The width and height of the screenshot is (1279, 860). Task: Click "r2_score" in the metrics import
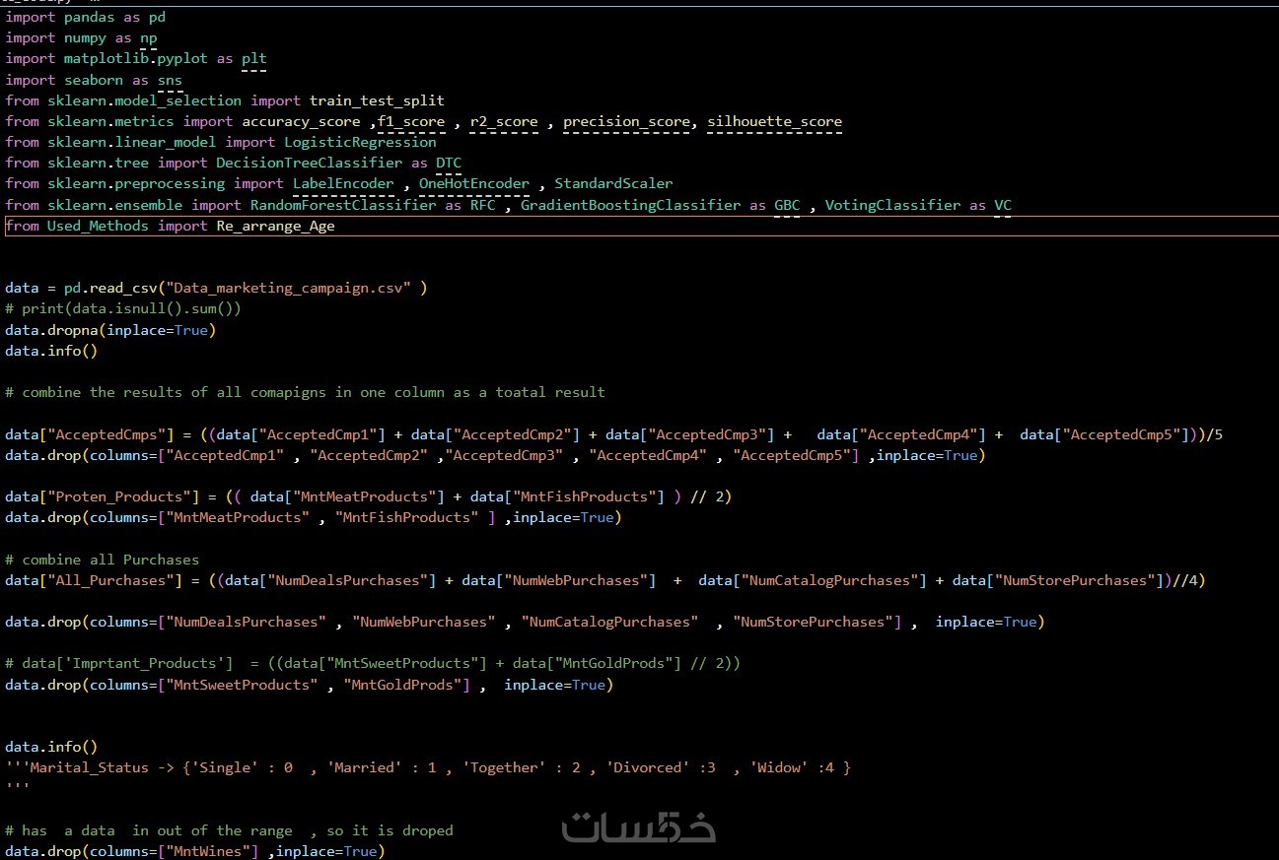pyautogui.click(x=504, y=121)
